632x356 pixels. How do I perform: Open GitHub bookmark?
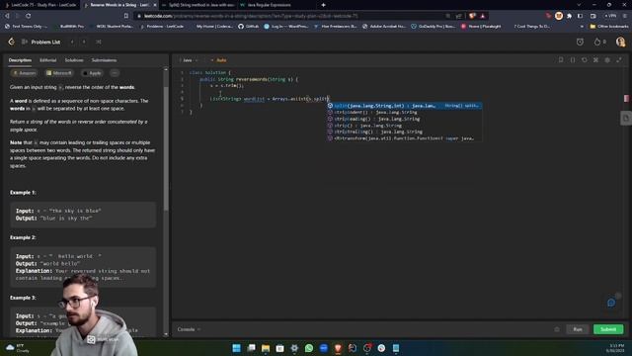pyautogui.click(x=248, y=27)
